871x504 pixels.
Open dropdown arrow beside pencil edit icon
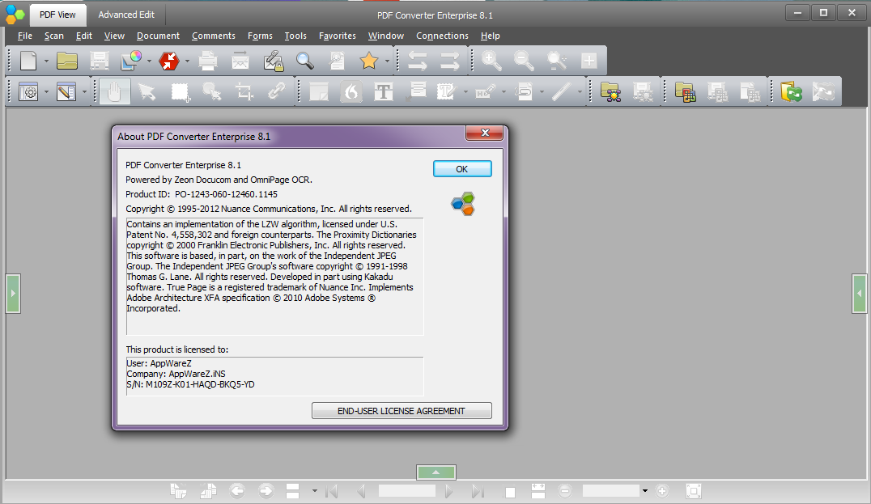click(84, 92)
